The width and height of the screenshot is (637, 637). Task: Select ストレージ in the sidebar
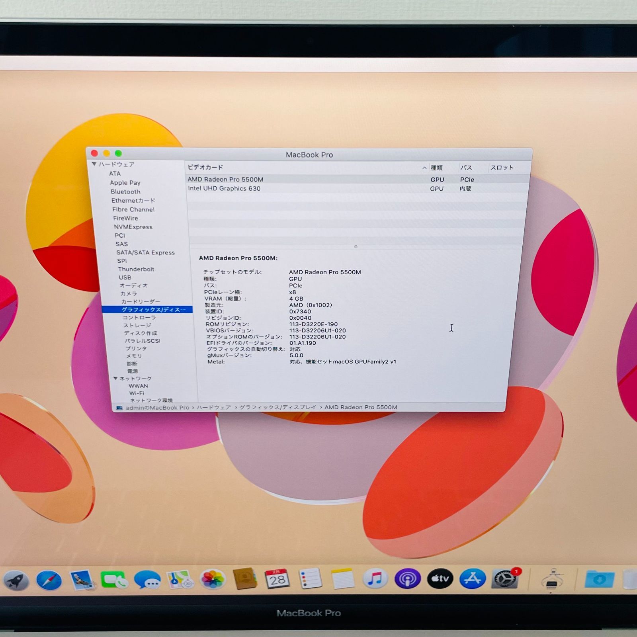tap(137, 325)
